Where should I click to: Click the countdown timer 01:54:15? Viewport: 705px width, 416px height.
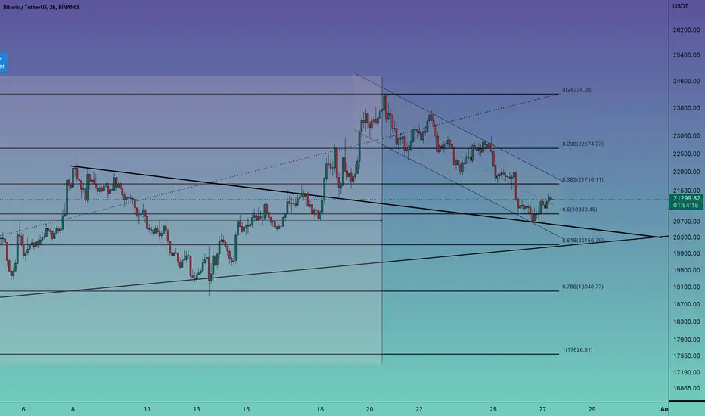[687, 206]
